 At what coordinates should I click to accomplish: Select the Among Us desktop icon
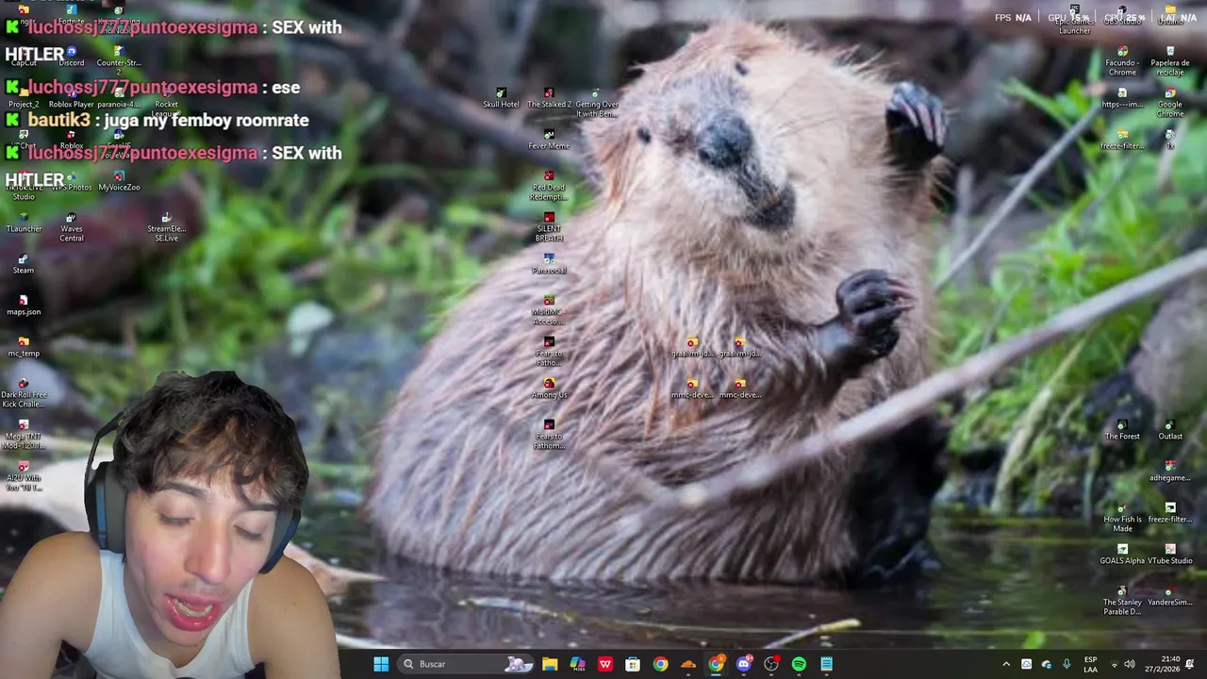click(549, 389)
